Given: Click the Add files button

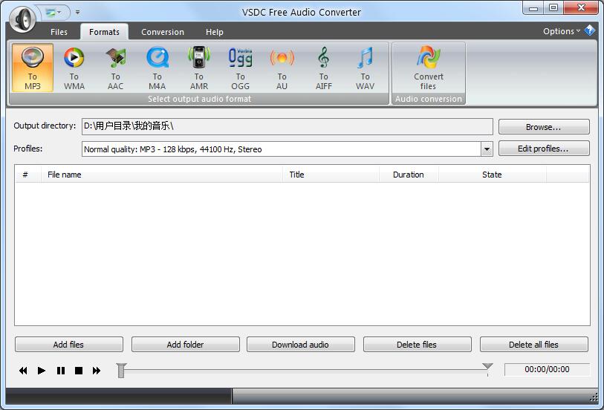Looking at the screenshot, I should click(x=69, y=344).
